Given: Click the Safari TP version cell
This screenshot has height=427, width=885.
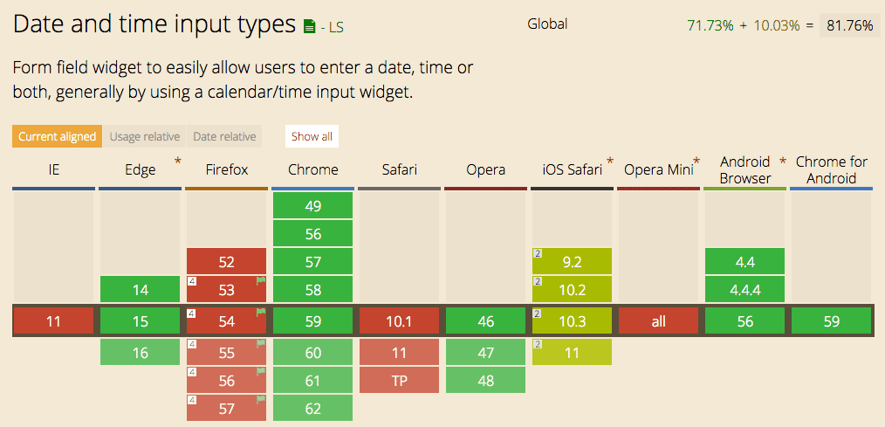Looking at the screenshot, I should coord(399,381).
